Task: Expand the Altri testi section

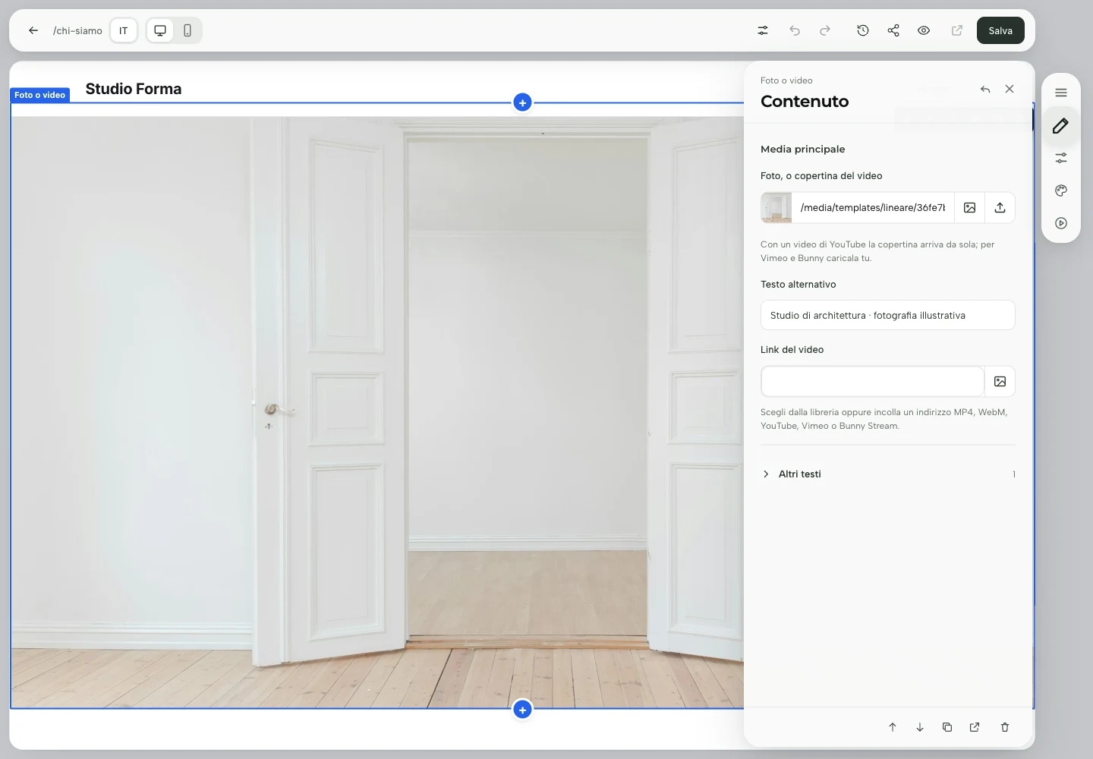Action: point(888,474)
